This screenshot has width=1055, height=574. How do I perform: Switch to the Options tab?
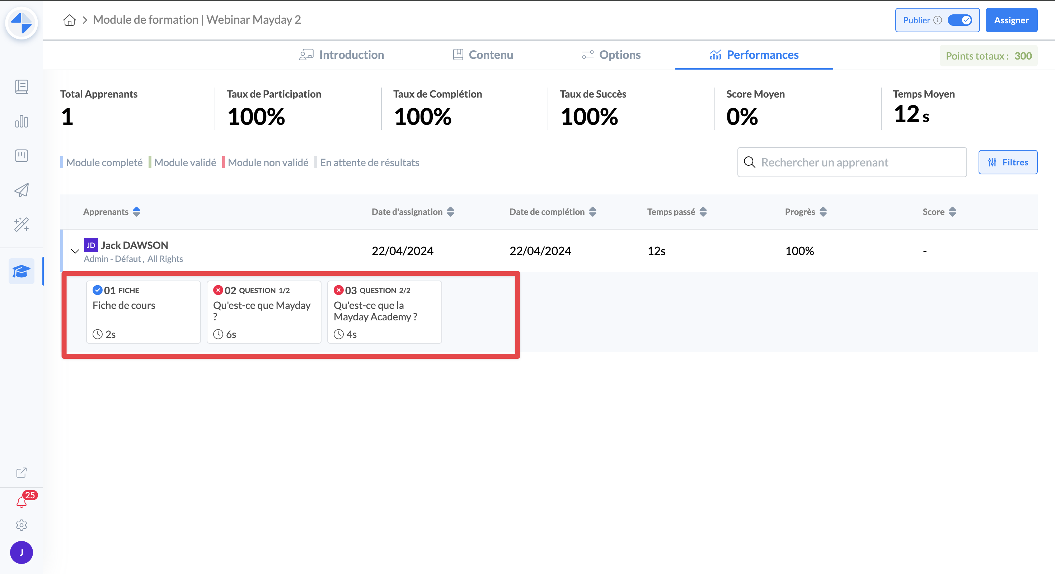[x=611, y=55]
